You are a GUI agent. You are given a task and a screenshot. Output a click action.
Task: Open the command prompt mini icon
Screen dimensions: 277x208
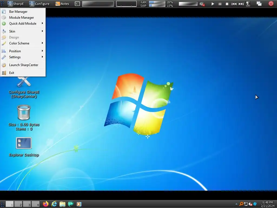pyautogui.click(x=77, y=4)
